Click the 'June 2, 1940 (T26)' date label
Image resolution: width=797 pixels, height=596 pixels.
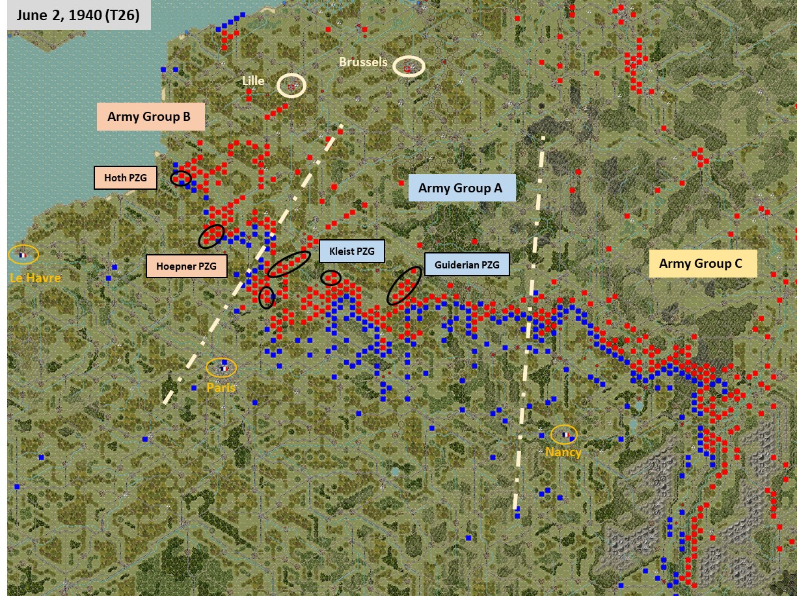[x=79, y=16]
